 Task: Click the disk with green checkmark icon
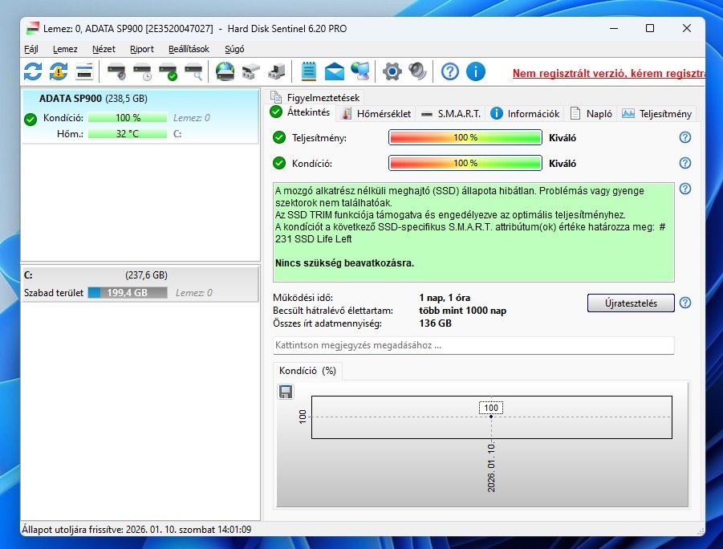point(169,72)
